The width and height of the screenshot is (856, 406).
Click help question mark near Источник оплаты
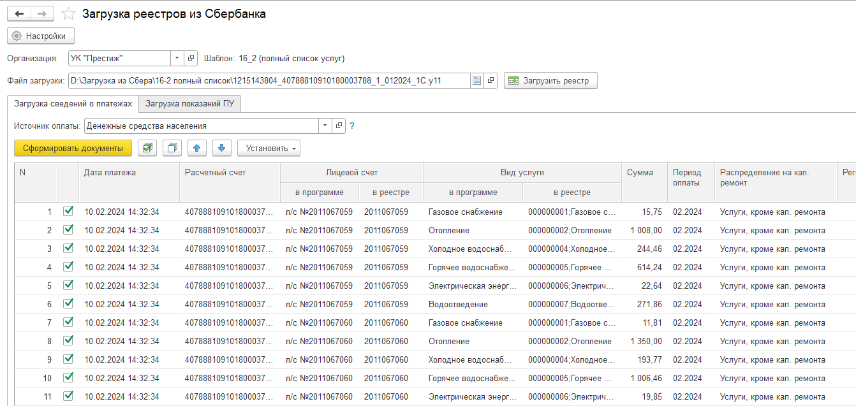[x=352, y=126]
